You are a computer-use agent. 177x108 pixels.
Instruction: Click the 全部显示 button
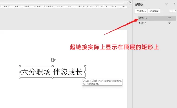[x=141, y=11]
